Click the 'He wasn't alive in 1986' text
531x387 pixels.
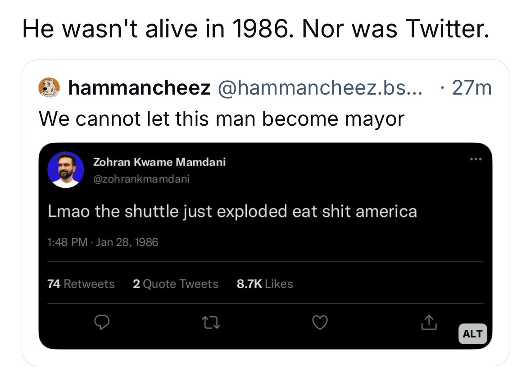coord(255,30)
